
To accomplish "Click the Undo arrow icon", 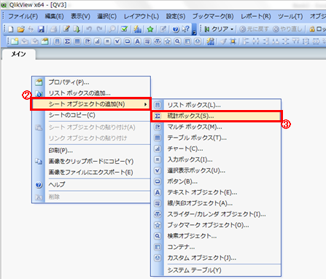I will coord(89,29).
